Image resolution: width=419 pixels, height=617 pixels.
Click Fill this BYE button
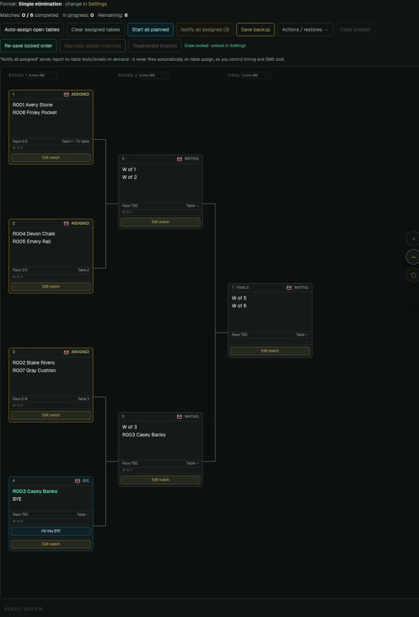(51, 531)
